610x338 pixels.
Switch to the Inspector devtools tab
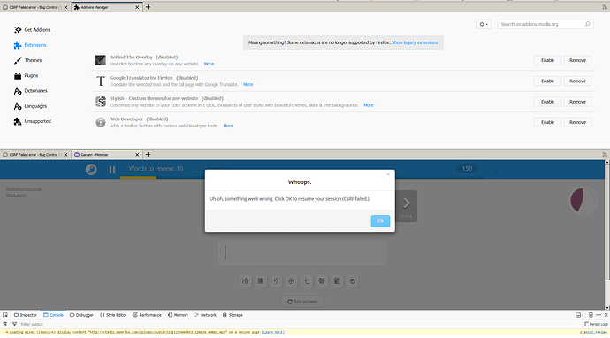coord(26,315)
